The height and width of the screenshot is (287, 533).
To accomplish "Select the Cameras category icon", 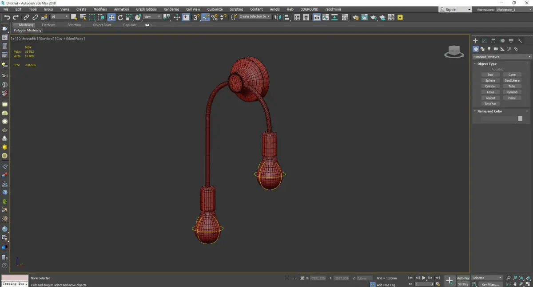I will pyautogui.click(x=496, y=49).
